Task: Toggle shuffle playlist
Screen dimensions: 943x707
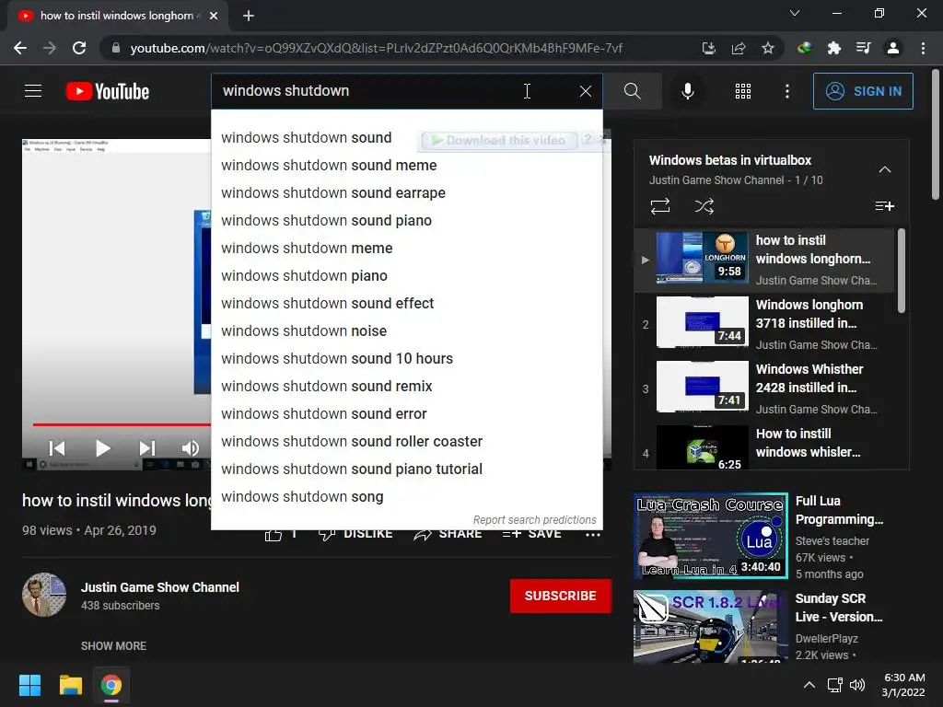Action: [x=704, y=206]
